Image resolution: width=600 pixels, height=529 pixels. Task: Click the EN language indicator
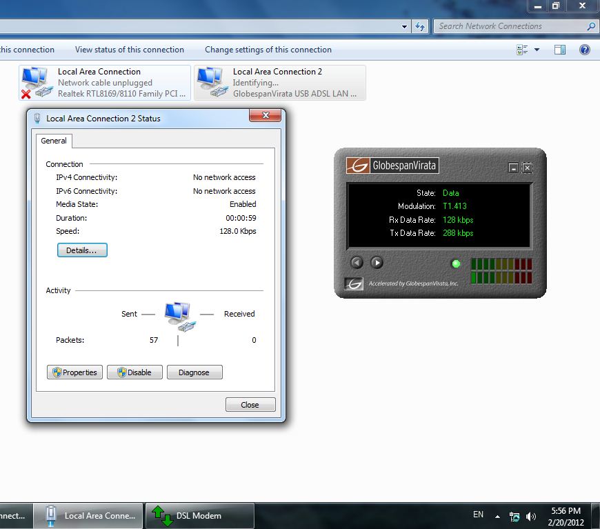[x=479, y=515]
